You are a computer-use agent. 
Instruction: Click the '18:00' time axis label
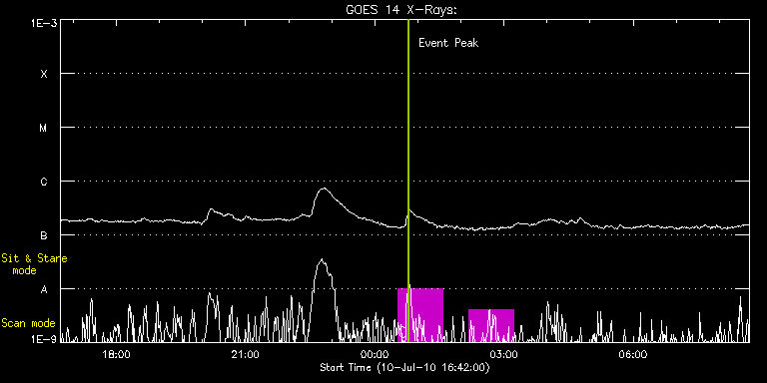[x=118, y=355]
